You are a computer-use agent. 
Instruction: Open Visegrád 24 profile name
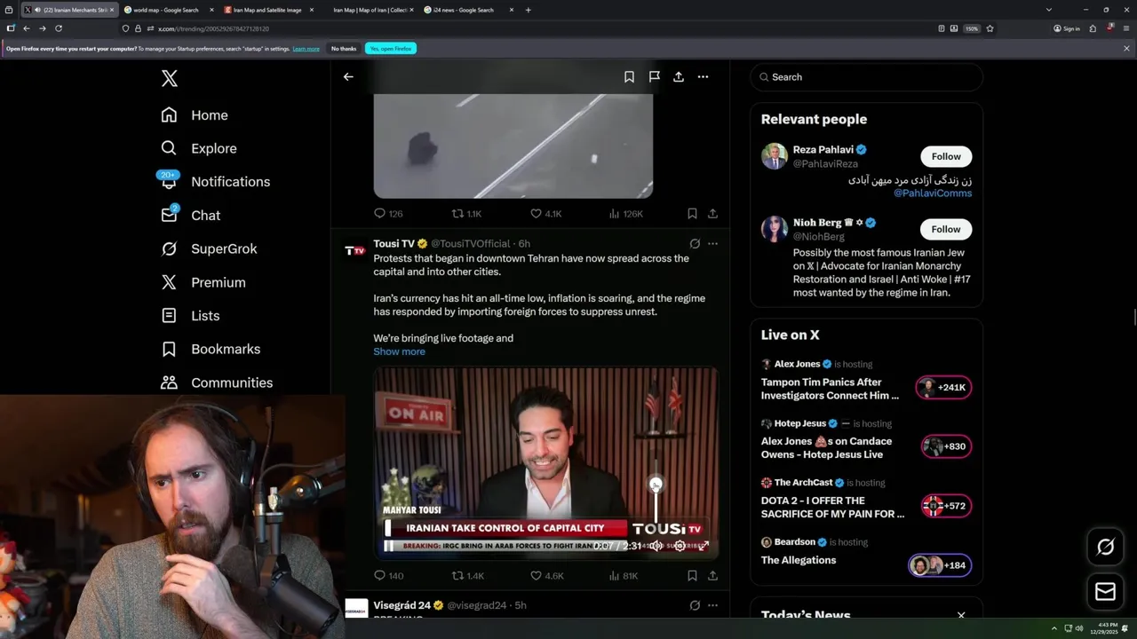[x=402, y=605]
